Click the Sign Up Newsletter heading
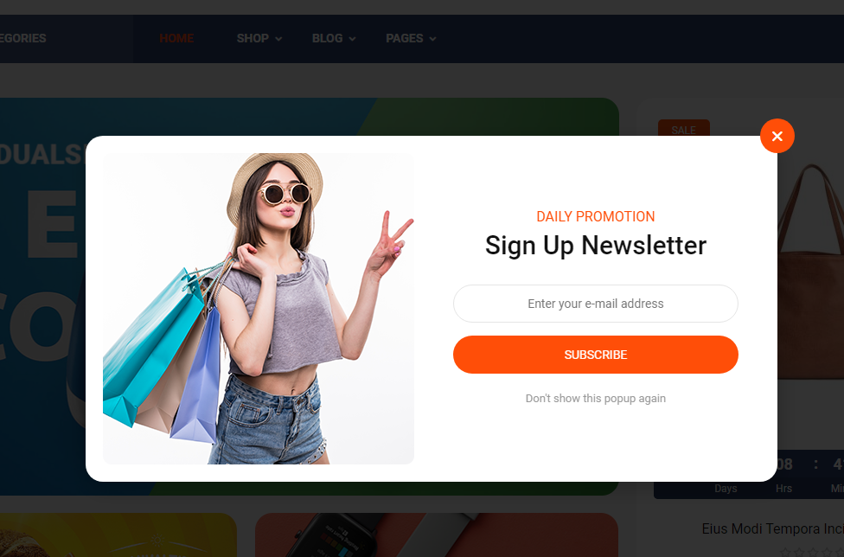This screenshot has width=844, height=557. point(595,246)
